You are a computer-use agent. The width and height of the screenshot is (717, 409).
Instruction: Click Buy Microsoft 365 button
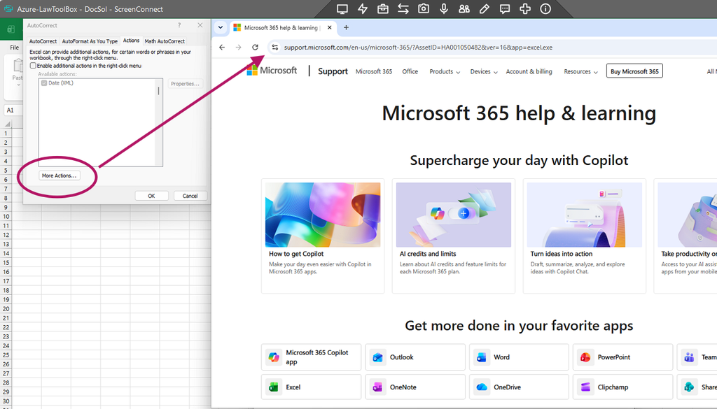pyautogui.click(x=634, y=71)
